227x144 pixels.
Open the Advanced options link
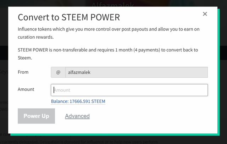[x=77, y=116]
